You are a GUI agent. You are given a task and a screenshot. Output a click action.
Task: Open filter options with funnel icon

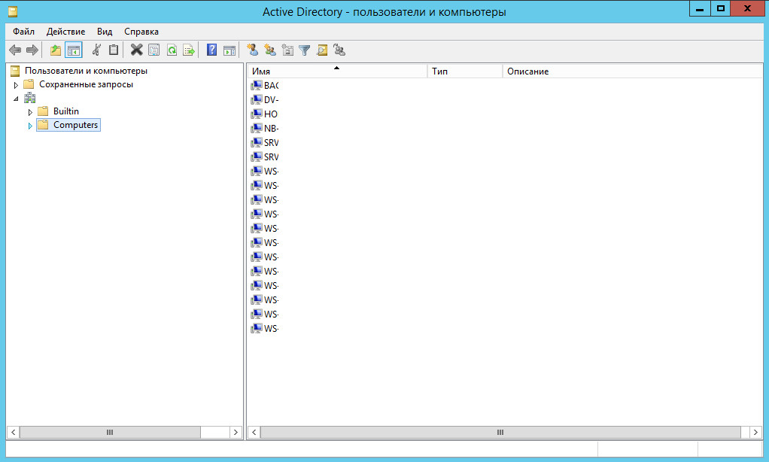click(x=305, y=50)
